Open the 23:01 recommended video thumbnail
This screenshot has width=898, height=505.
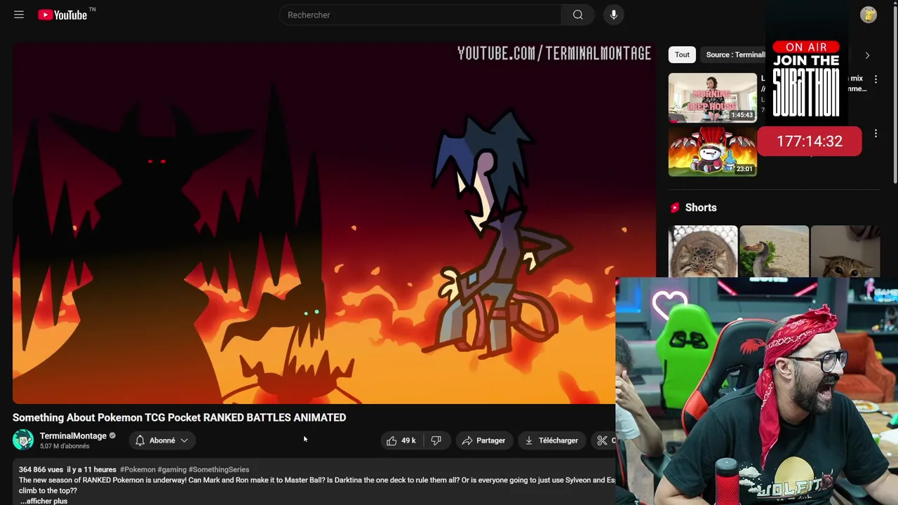coord(712,151)
